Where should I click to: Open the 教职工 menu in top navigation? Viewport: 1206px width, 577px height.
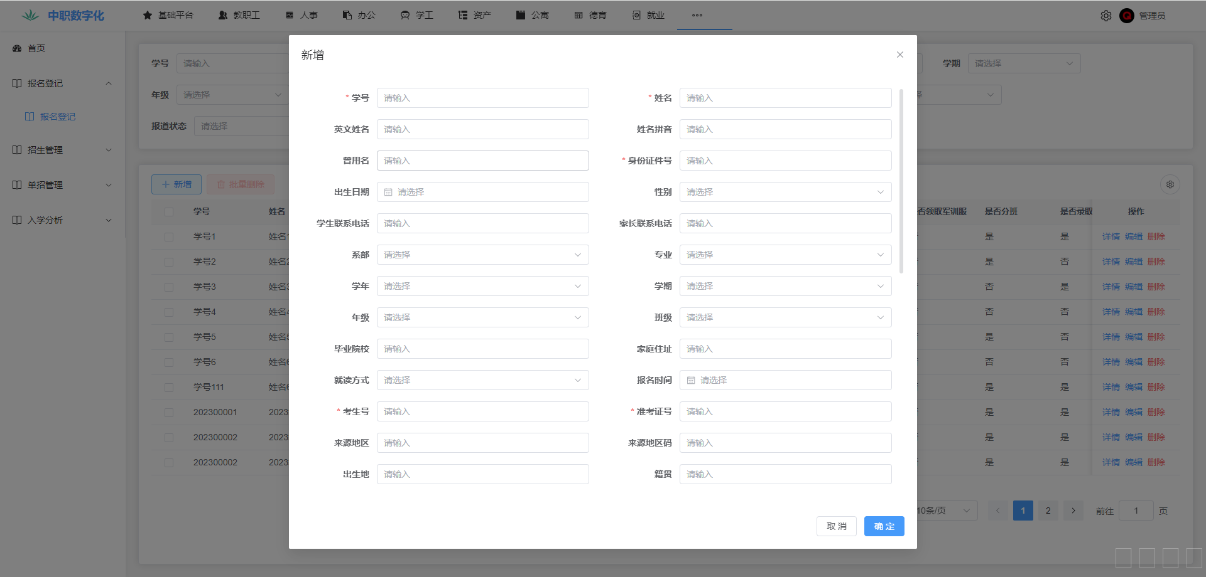pyautogui.click(x=239, y=15)
